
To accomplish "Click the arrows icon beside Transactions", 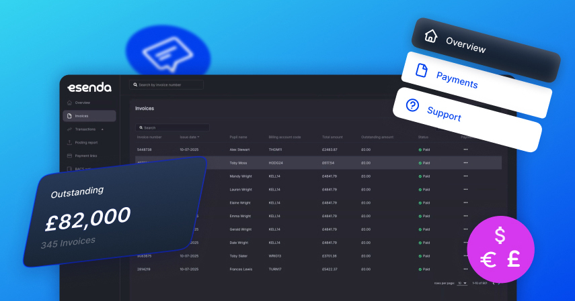I will point(69,129).
